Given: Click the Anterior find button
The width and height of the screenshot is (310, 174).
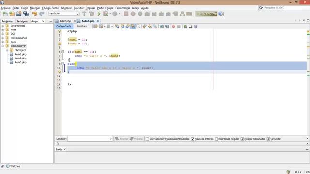Looking at the screenshot, I should pyautogui.click(x=122, y=139).
